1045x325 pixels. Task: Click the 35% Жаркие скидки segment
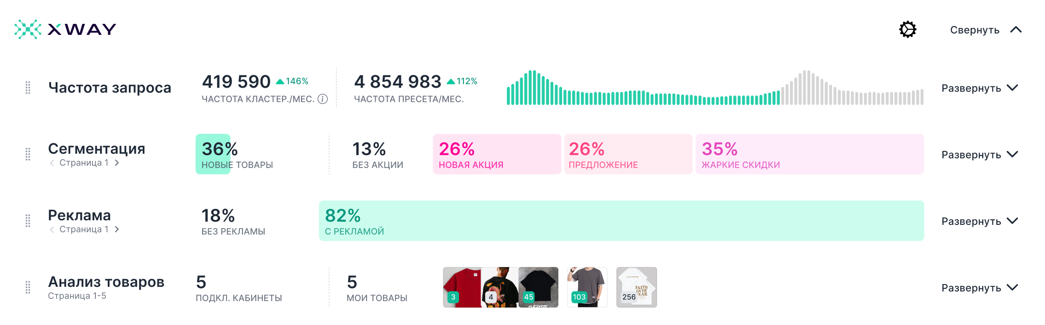pos(809,154)
